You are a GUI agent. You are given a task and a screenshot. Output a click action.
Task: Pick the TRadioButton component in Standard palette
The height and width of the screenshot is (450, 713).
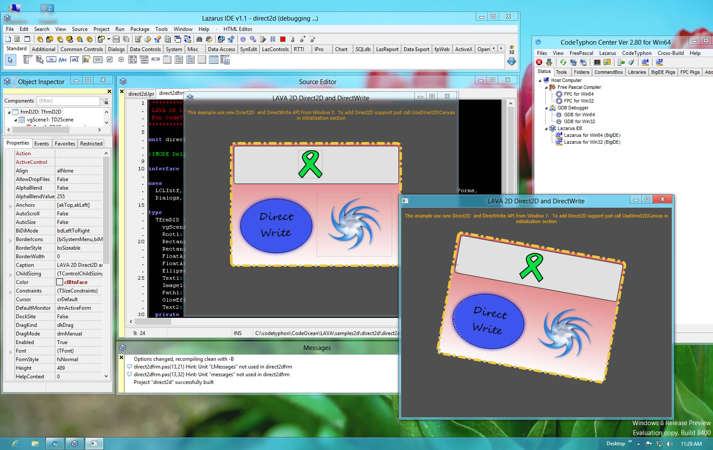click(x=121, y=60)
